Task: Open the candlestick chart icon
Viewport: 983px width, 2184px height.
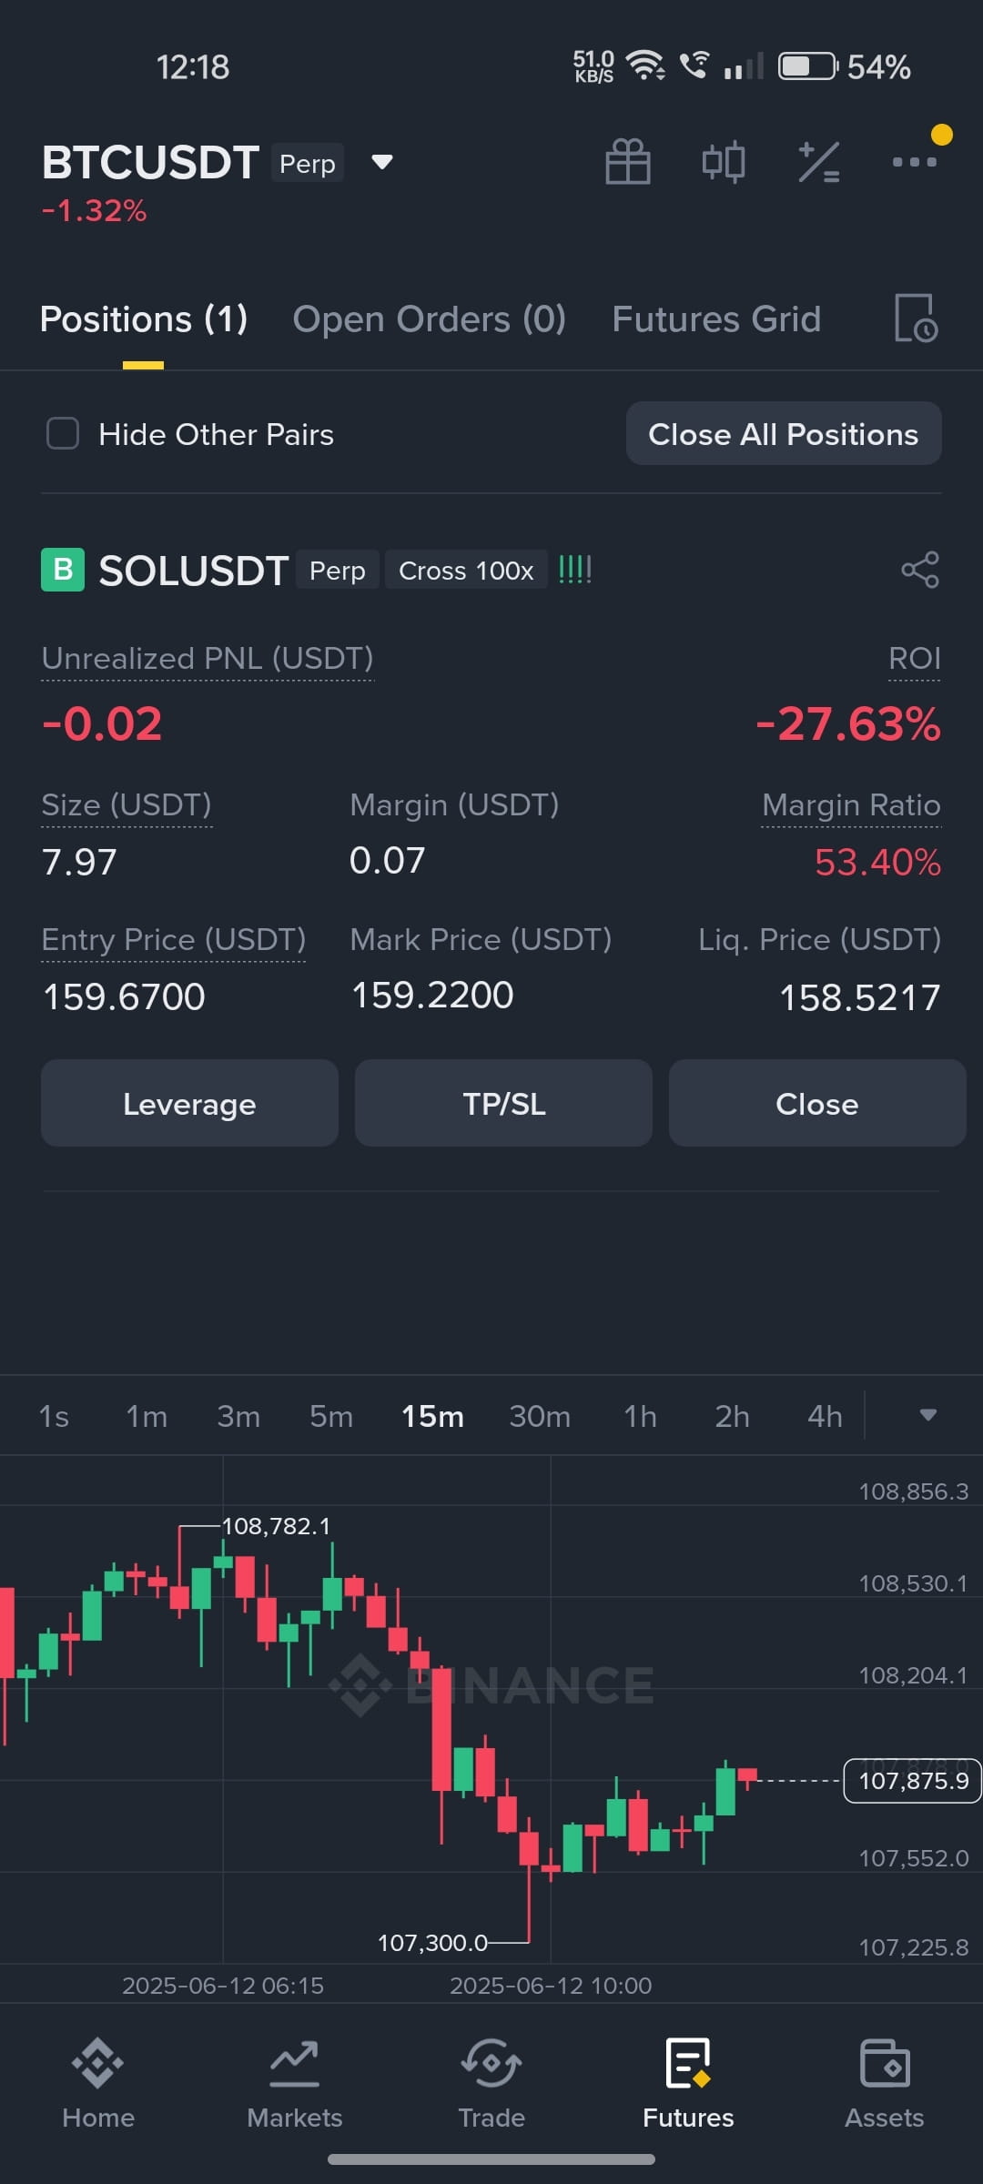Action: point(724,162)
